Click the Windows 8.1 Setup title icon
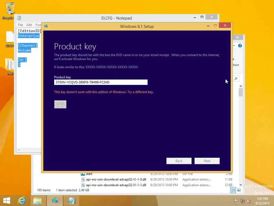Viewport: 274px width, 206px height. [x=46, y=26]
